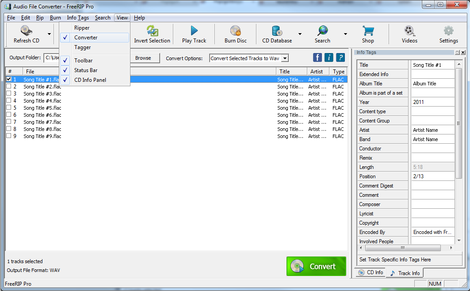Check the box for Song Title #4.flac
This screenshot has width=470, height=291.
[x=9, y=100]
